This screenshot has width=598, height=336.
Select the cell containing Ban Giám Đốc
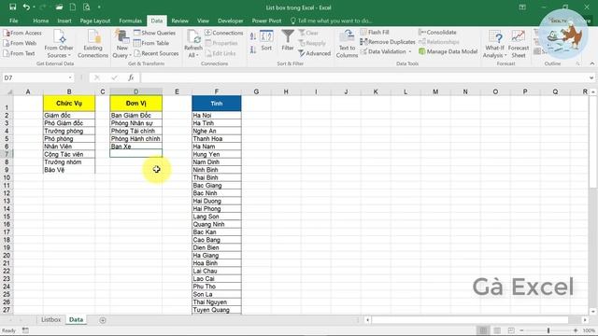click(135, 115)
